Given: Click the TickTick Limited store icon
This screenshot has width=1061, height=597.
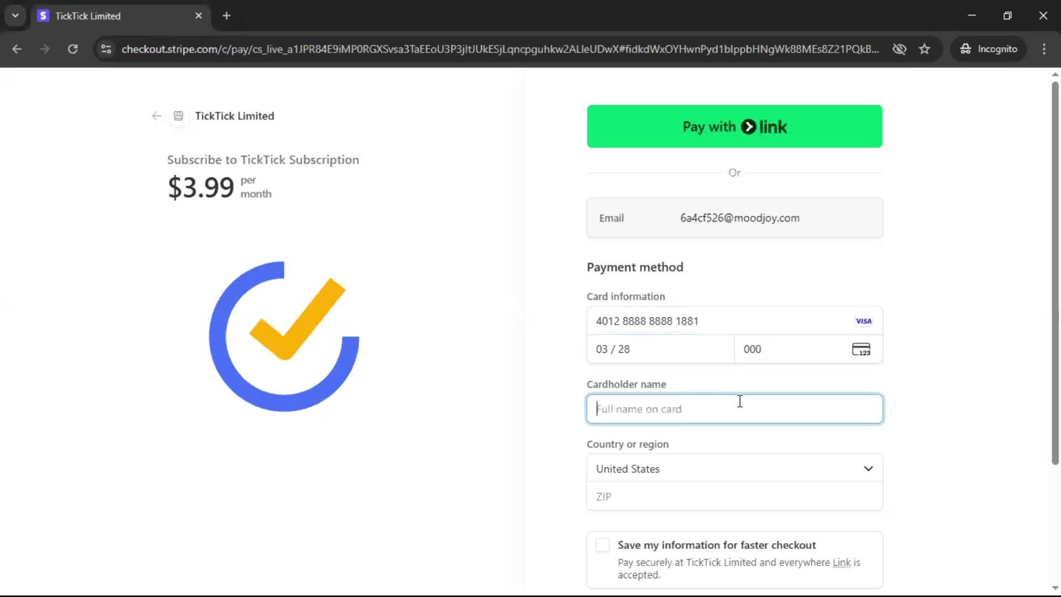Looking at the screenshot, I should coord(178,116).
